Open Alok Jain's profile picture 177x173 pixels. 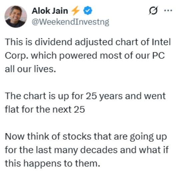click(x=16, y=17)
